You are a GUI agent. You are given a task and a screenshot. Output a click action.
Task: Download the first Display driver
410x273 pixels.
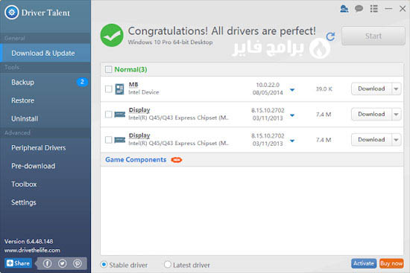(x=371, y=115)
